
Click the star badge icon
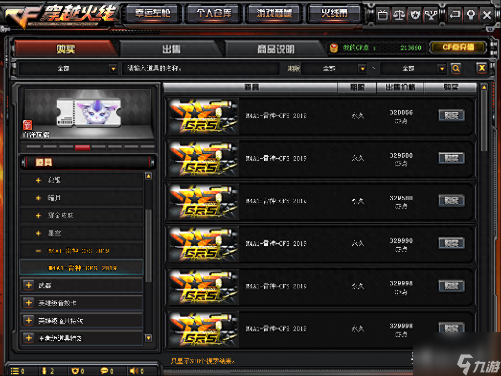pyautogui.click(x=415, y=15)
